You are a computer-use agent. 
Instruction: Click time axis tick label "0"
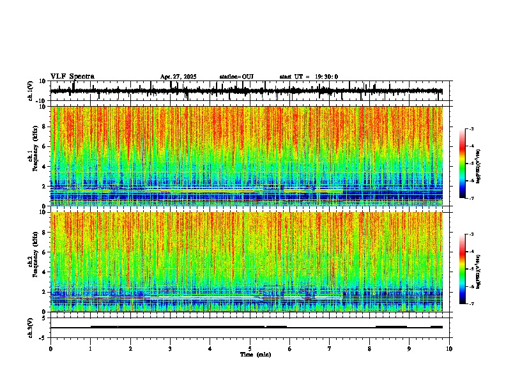click(x=50, y=349)
